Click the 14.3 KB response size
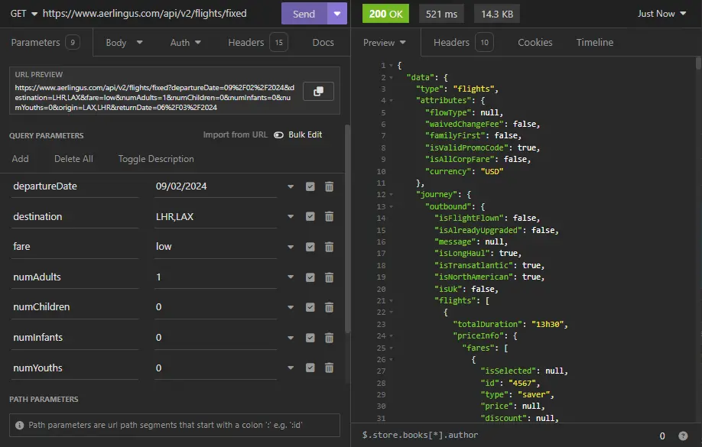The height and width of the screenshot is (447, 702). [497, 14]
